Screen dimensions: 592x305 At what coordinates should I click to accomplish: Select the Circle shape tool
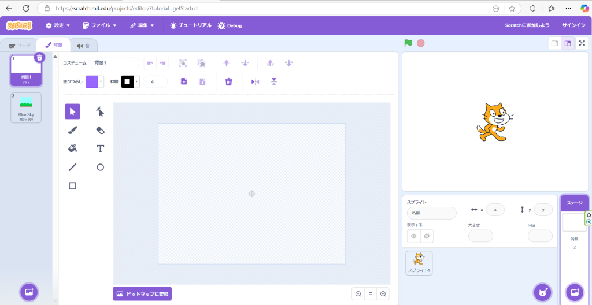(x=100, y=167)
